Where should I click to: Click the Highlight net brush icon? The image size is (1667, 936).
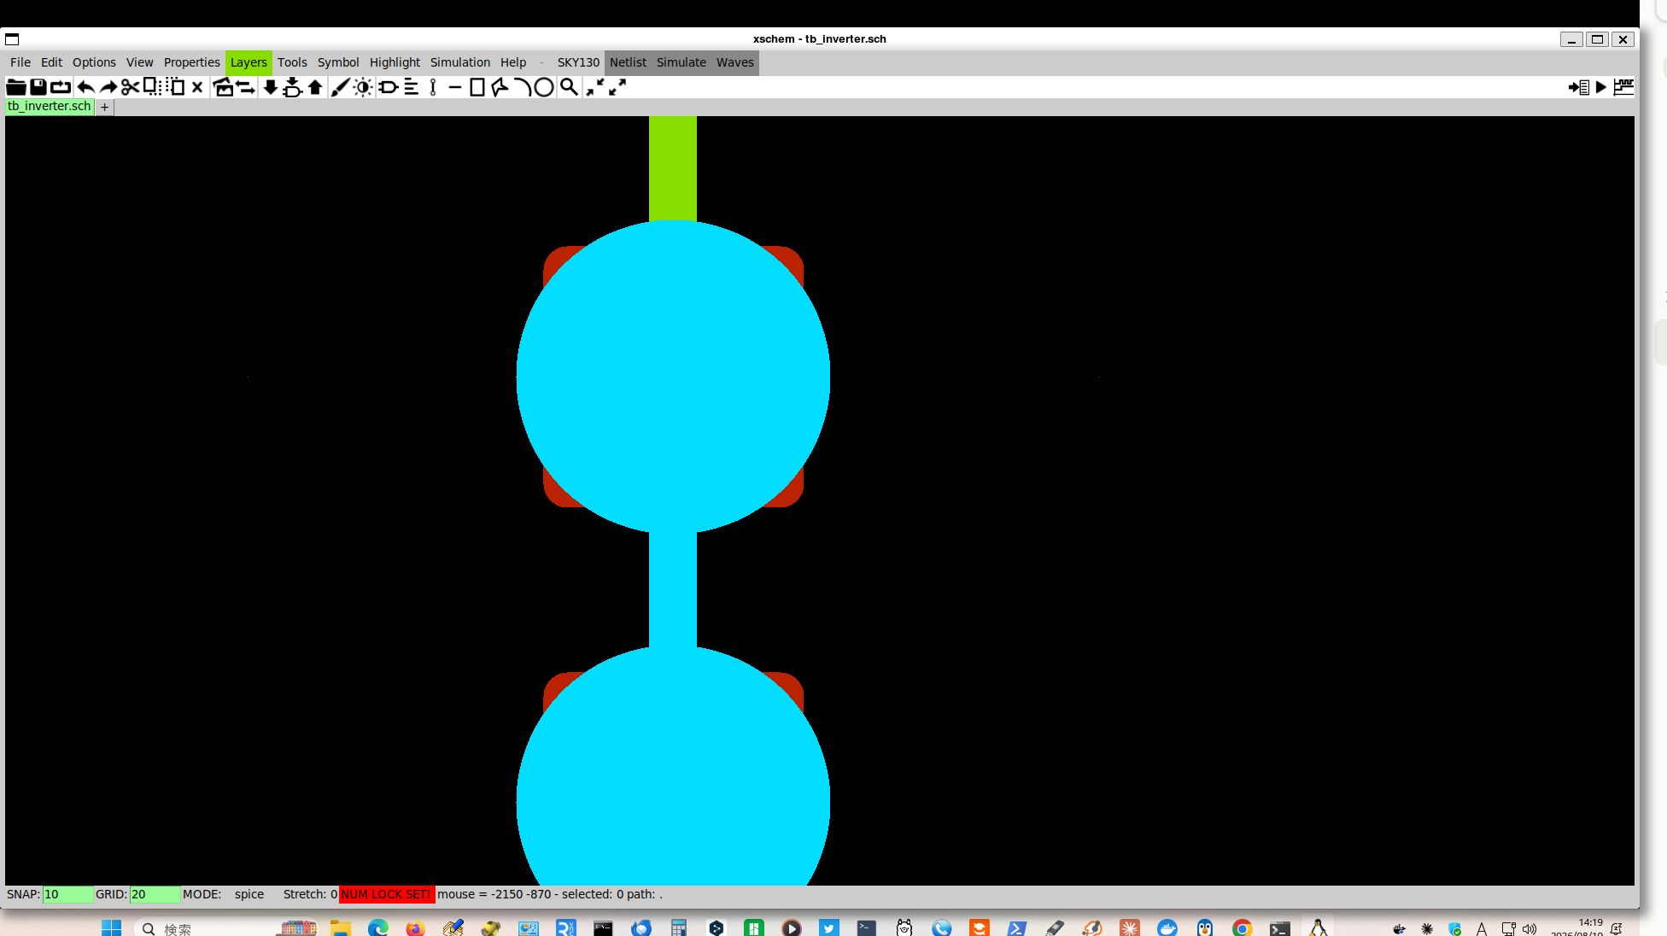(340, 87)
